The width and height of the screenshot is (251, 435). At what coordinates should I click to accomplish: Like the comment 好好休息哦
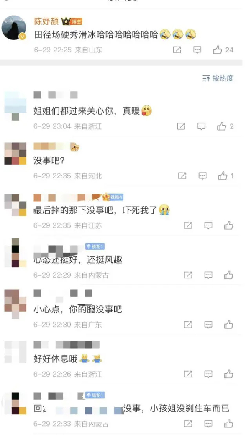pos(228,374)
